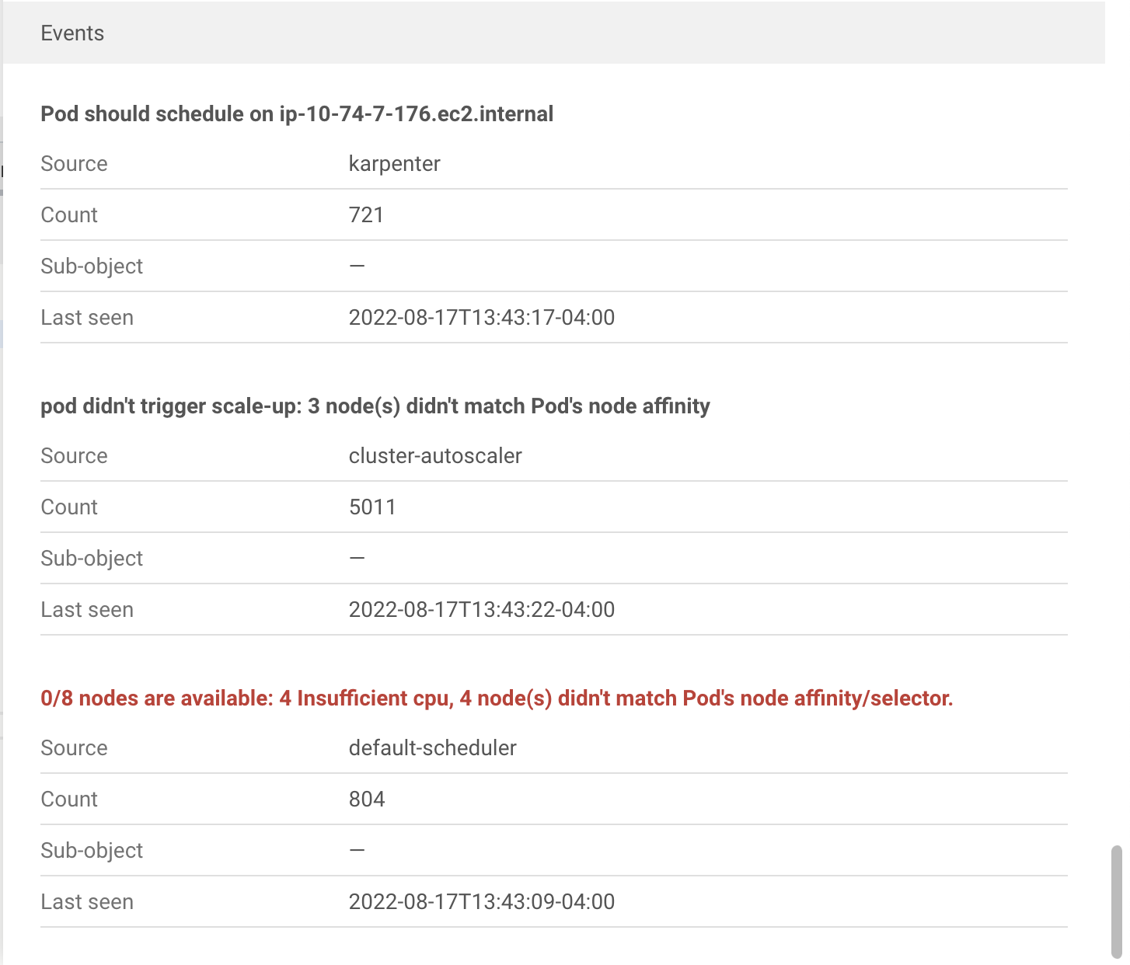Click the timestamp 2022-08-17T13:43:09-04:00
1130x965 pixels.
click(482, 901)
